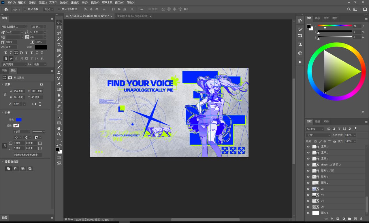Image resolution: width=369 pixels, height=223 pixels.
Task: Select the Hand tool
Action: click(59, 129)
